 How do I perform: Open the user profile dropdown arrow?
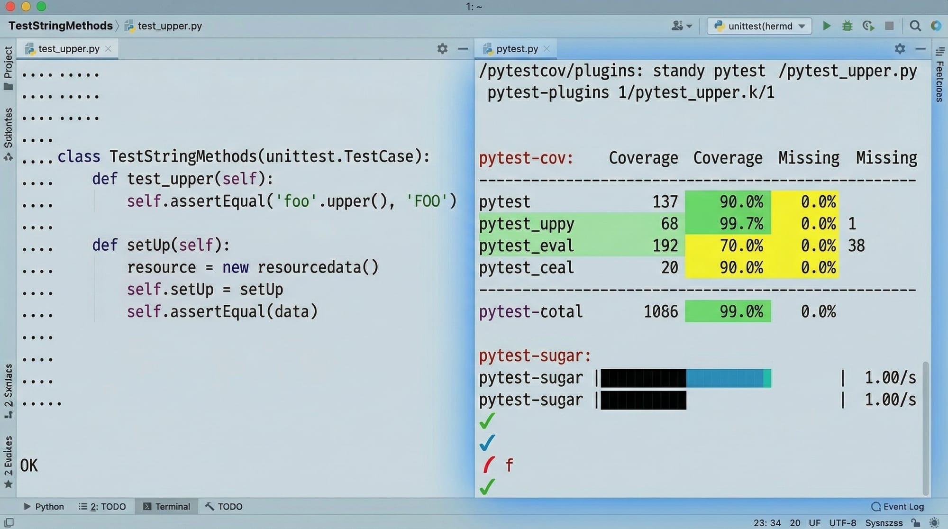point(689,26)
